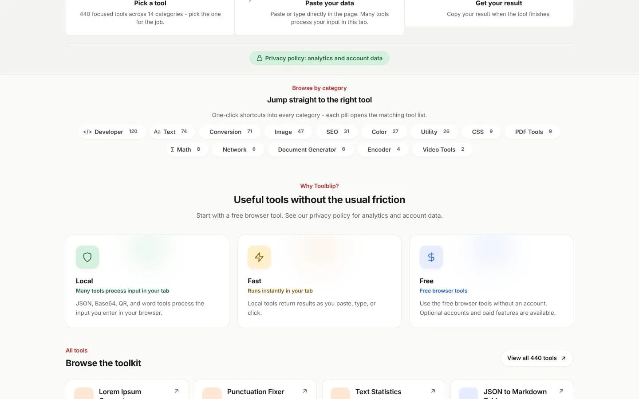The image size is (639, 399).
Task: Click the lightning bolt icon on Fast card
Action: click(259, 257)
